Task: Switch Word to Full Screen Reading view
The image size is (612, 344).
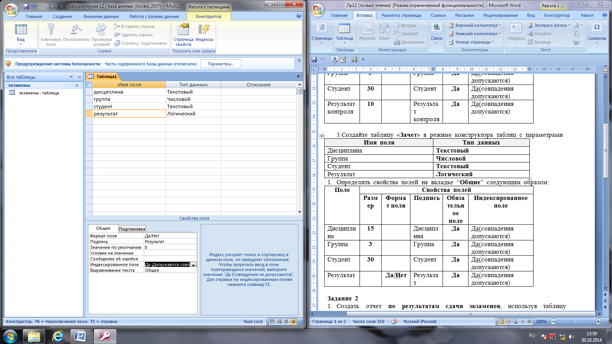Action: point(508,321)
